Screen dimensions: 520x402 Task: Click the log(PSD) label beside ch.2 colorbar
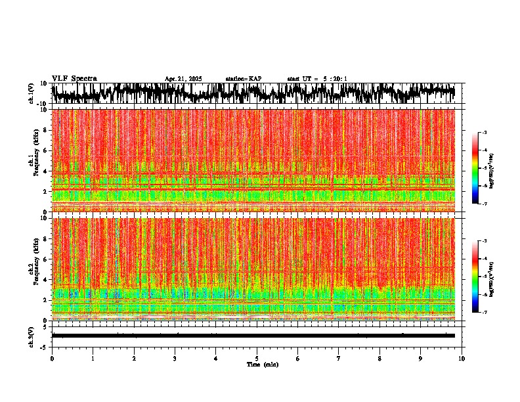[492, 280]
